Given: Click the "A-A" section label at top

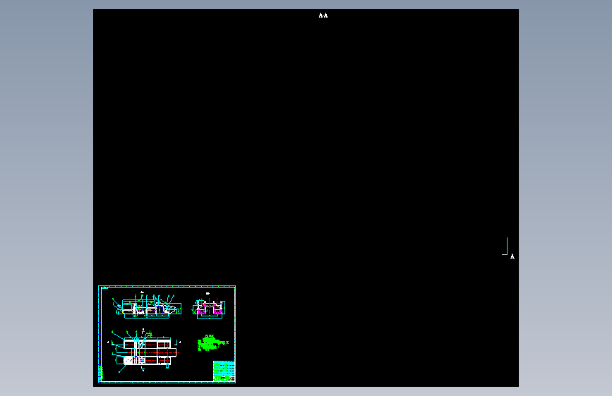Looking at the screenshot, I should point(323,16).
